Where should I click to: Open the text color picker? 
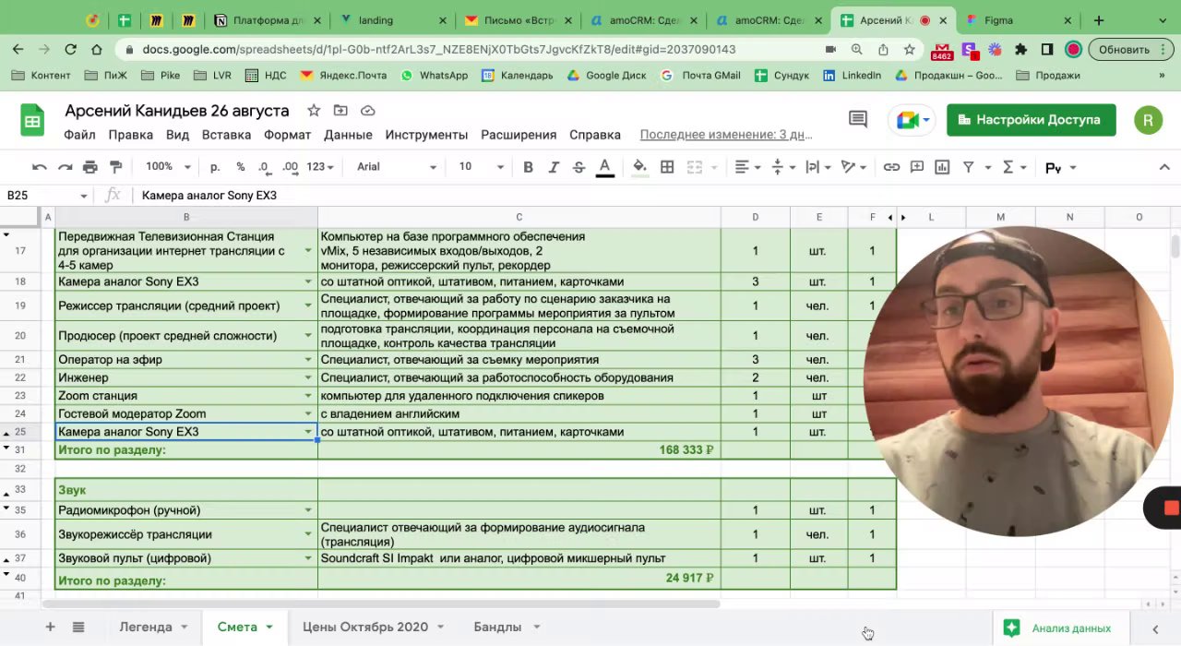click(604, 167)
